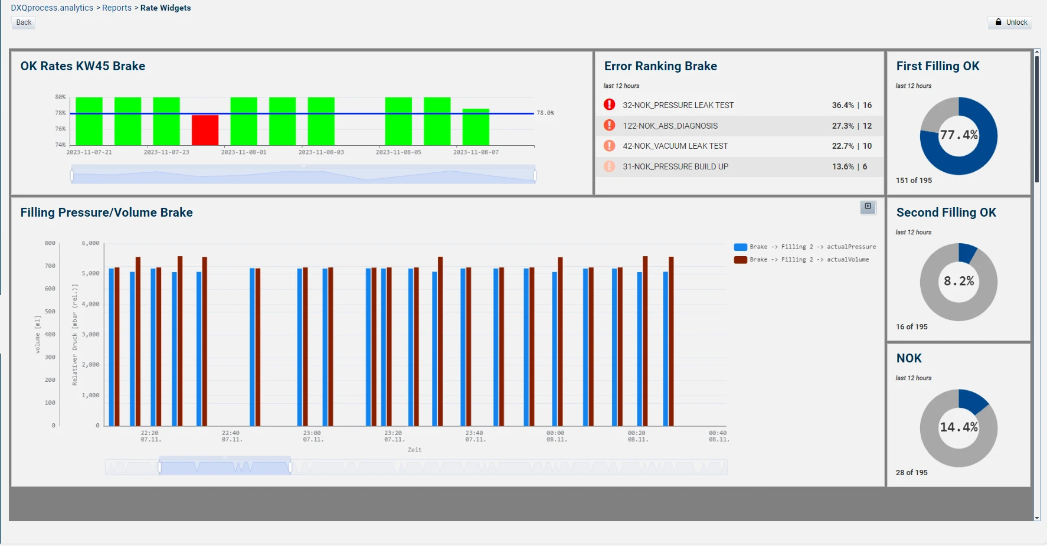Click the Back button
The height and width of the screenshot is (546, 1047).
point(24,22)
